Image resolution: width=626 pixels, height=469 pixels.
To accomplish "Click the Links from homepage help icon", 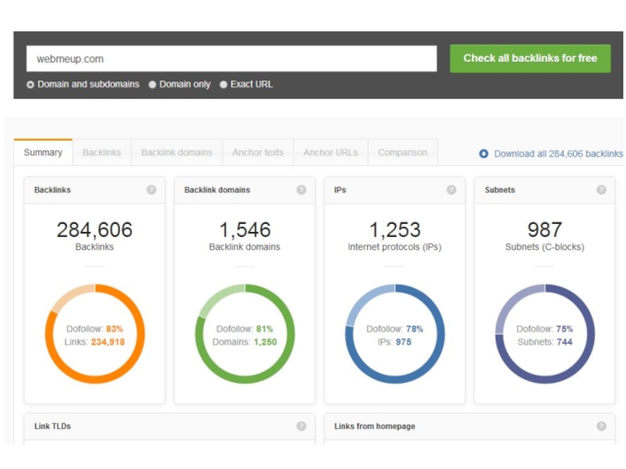I will 601,426.
